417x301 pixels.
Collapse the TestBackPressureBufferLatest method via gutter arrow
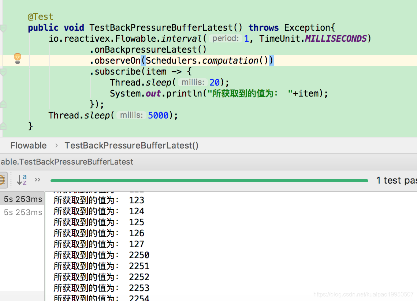coord(4,28)
